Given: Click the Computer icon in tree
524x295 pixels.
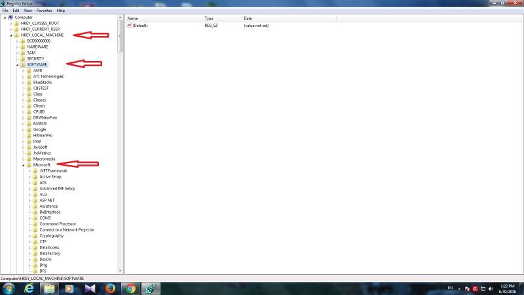Looking at the screenshot, I should (x=10, y=18).
